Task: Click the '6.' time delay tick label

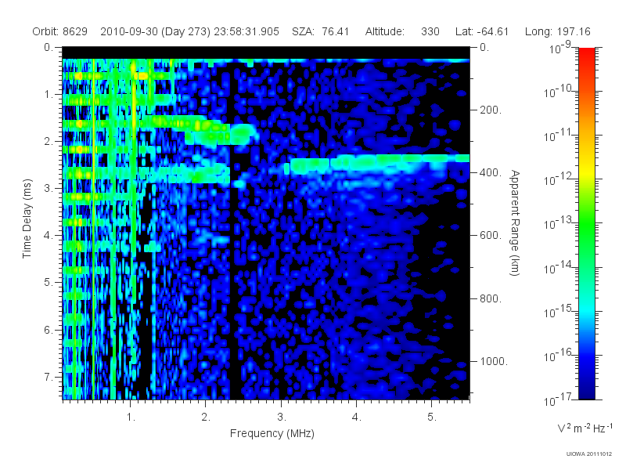Action: pos(49,330)
